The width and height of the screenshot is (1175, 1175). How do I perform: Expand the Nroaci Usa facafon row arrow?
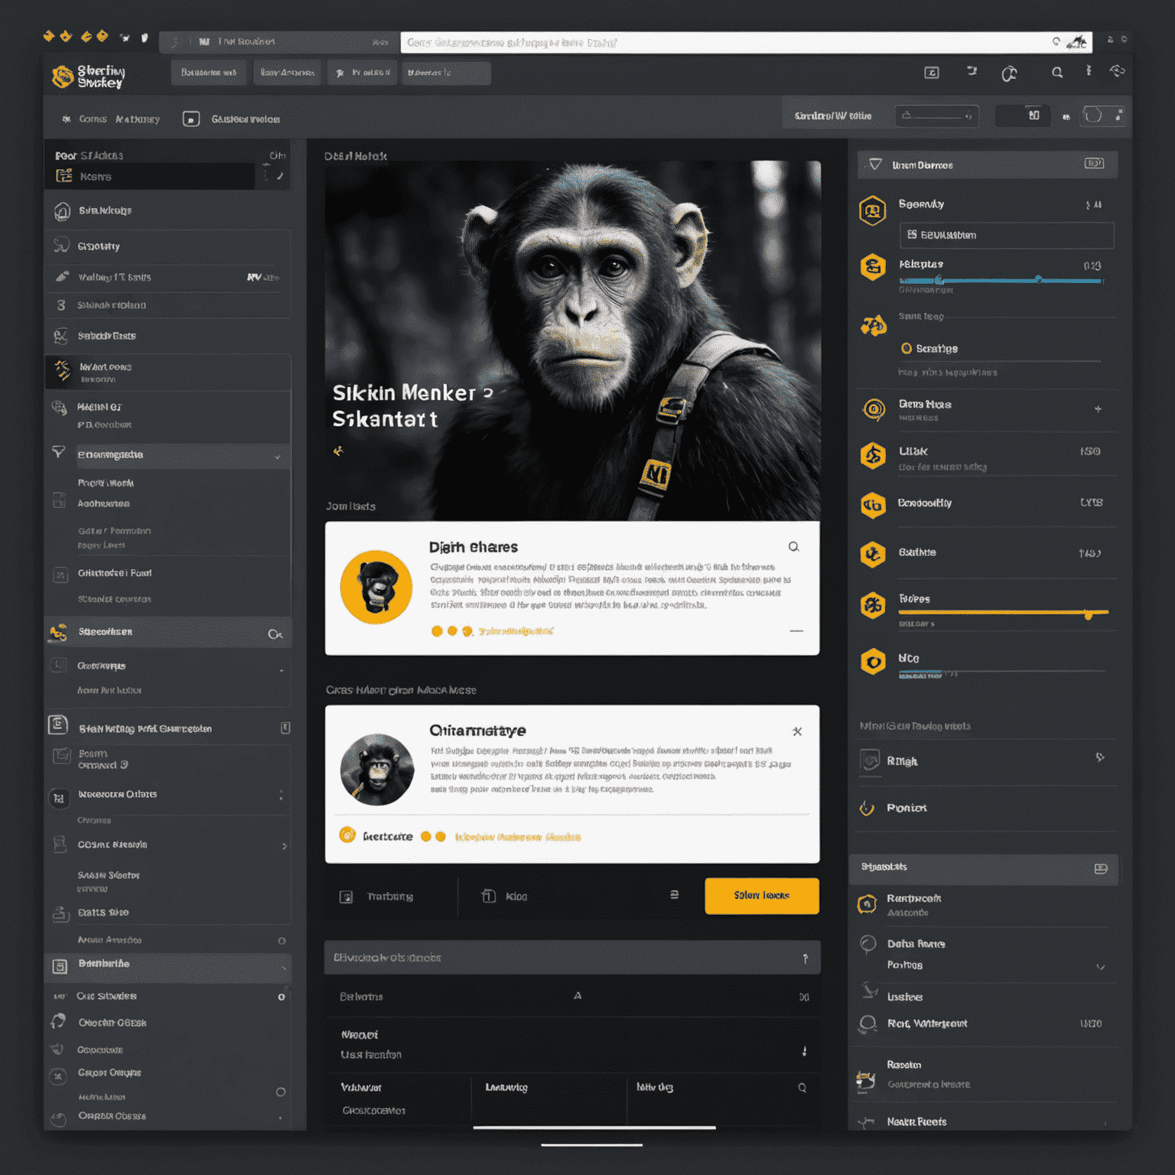click(x=804, y=1051)
